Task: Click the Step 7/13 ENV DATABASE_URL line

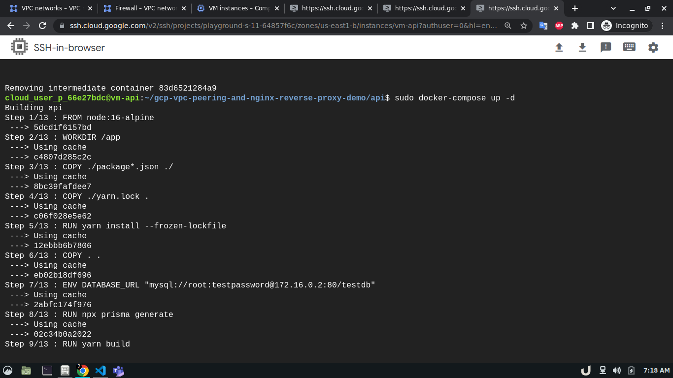Action: coord(190,285)
